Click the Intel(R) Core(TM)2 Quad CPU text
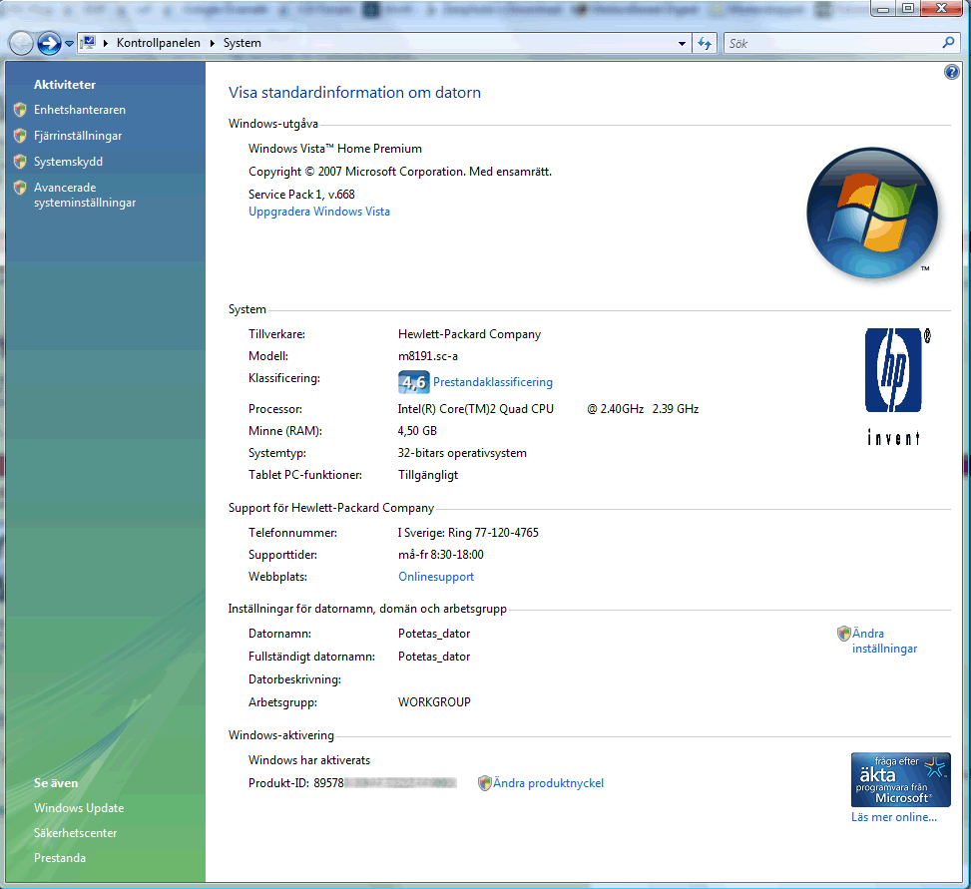This screenshot has width=971, height=889. click(x=476, y=409)
